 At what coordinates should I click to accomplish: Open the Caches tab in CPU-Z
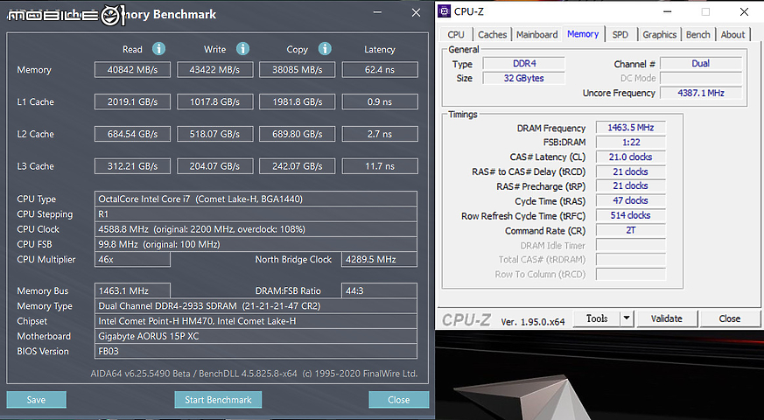coord(492,35)
